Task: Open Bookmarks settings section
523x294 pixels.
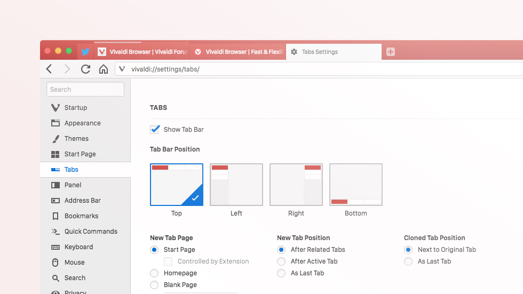Action: pos(85,216)
